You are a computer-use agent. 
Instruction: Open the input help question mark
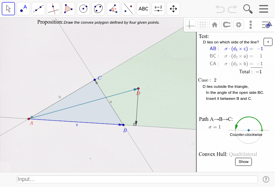coord(266,179)
